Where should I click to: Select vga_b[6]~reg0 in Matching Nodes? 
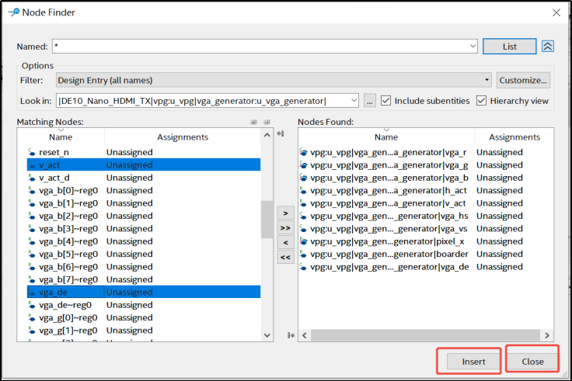click(x=68, y=267)
